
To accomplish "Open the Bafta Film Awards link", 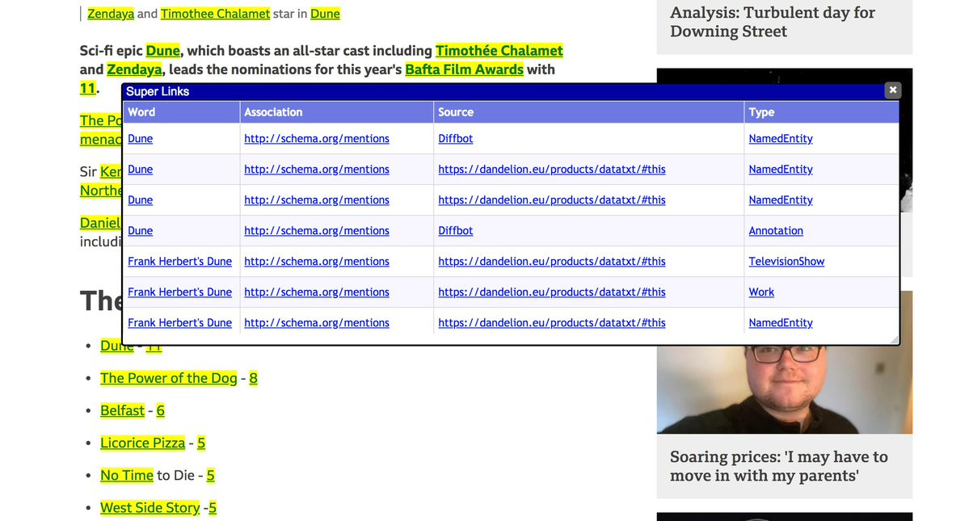I will coord(464,69).
